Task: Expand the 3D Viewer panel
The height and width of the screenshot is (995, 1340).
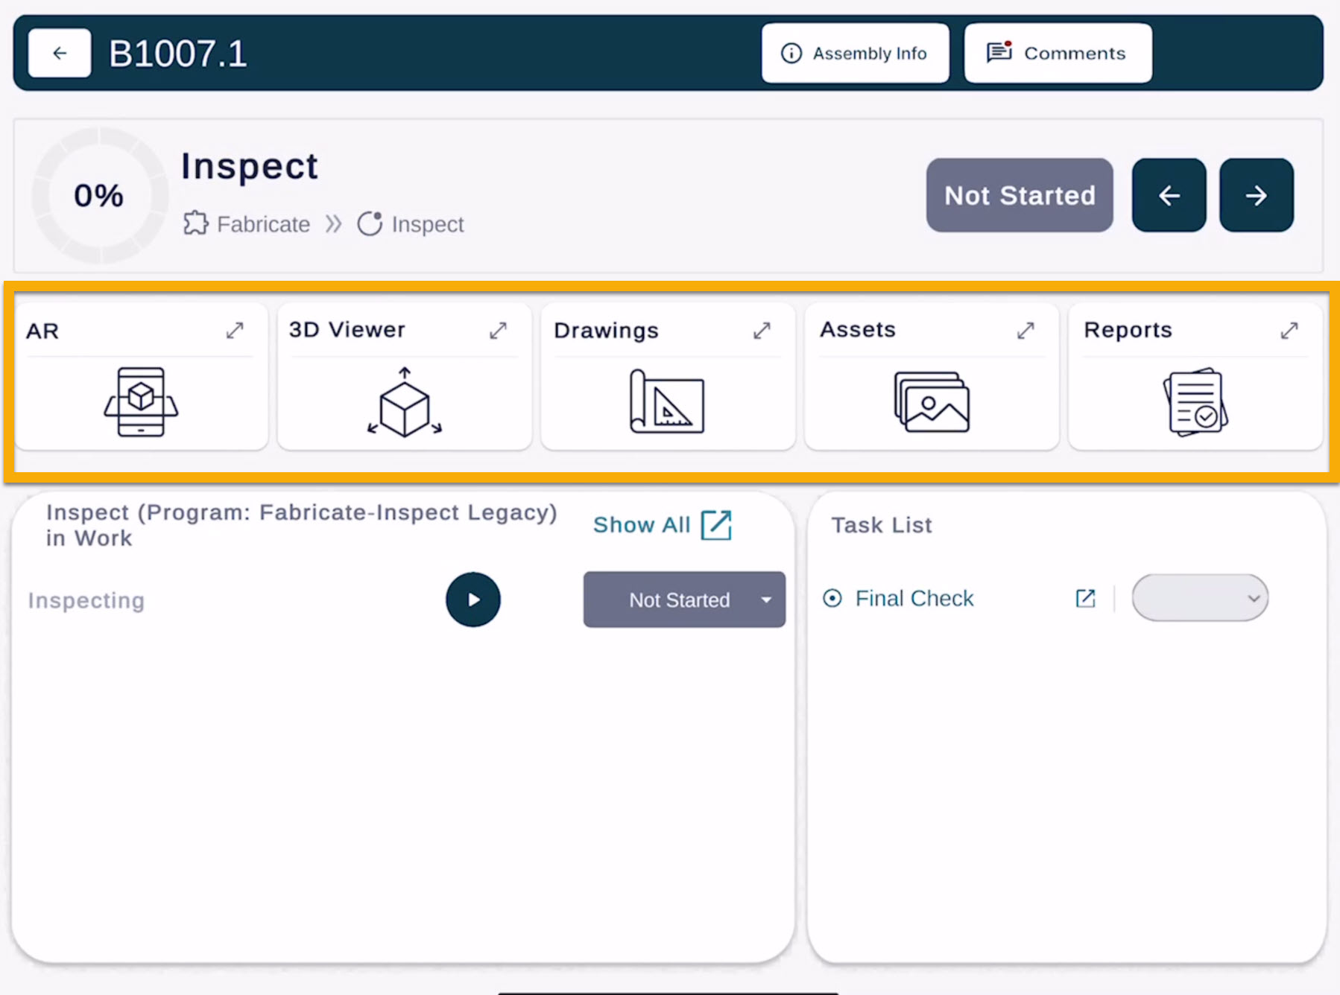Action: point(498,331)
